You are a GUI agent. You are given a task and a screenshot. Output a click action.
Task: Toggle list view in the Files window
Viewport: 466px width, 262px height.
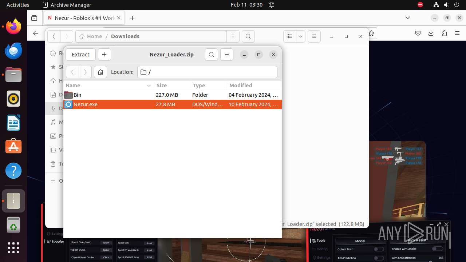pos(290,36)
